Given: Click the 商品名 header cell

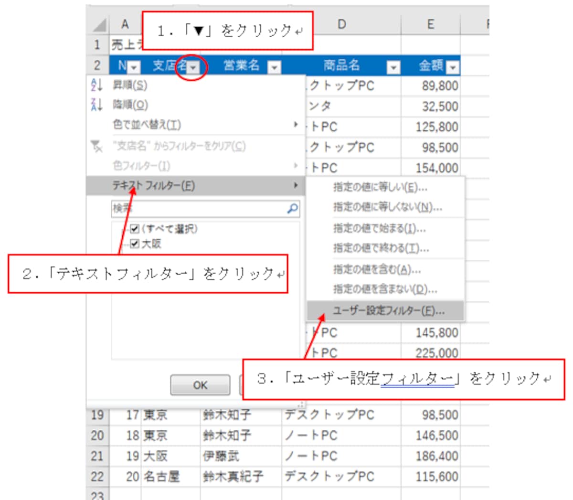Looking at the screenshot, I should (x=341, y=65).
